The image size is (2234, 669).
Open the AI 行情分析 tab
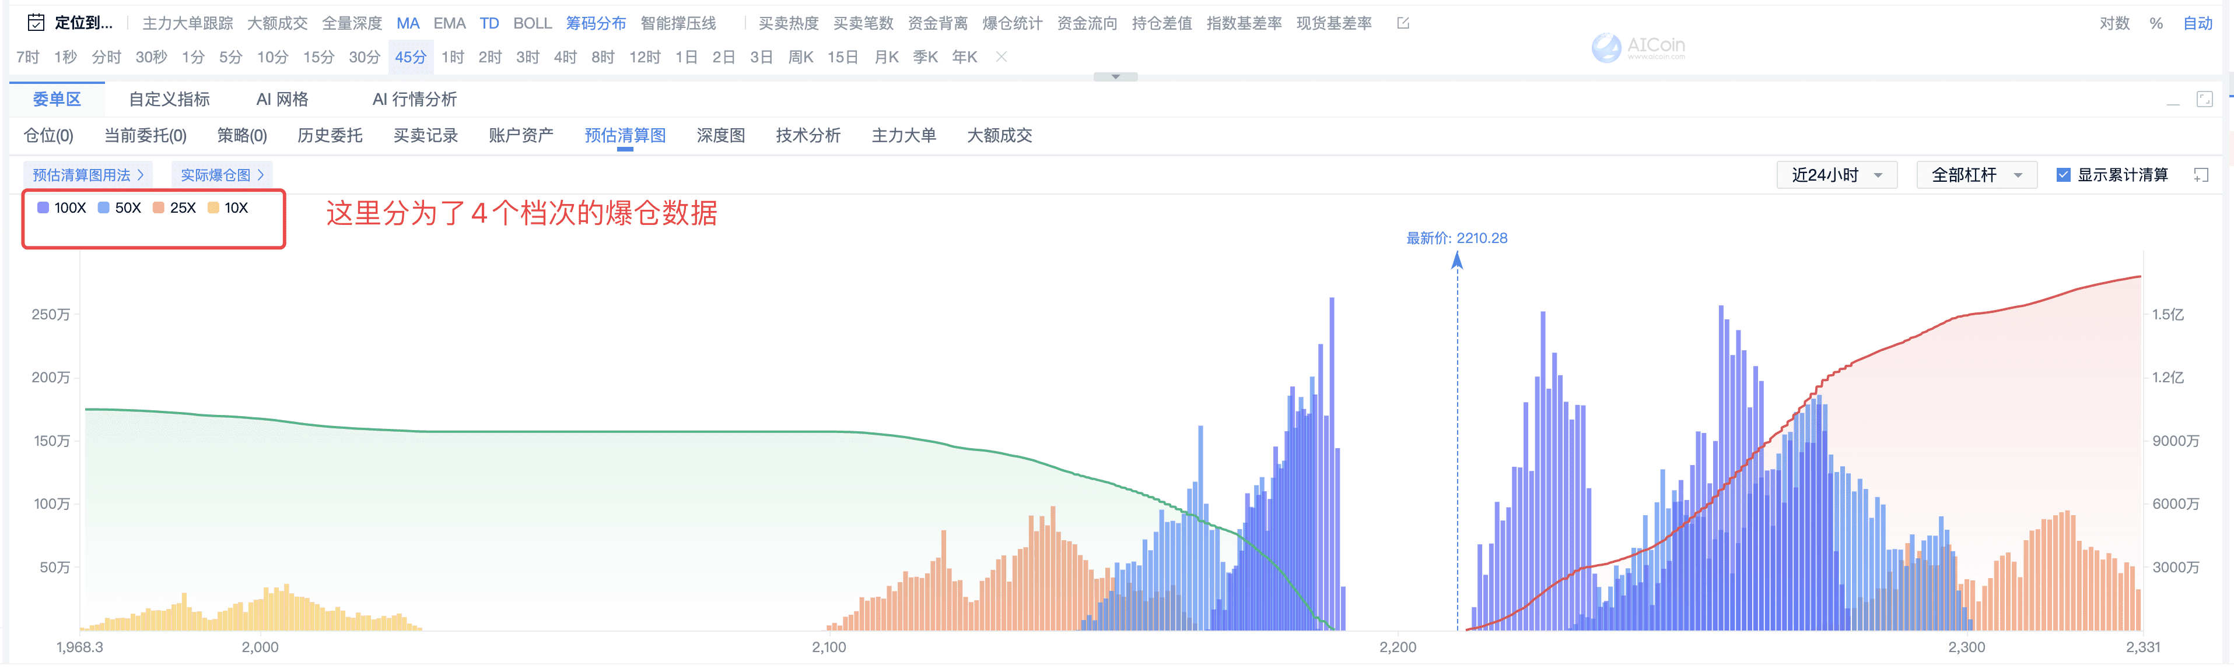(415, 100)
